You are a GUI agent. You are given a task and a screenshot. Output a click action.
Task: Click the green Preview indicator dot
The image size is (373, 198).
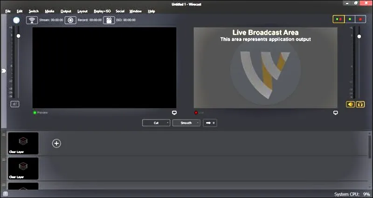click(35, 112)
